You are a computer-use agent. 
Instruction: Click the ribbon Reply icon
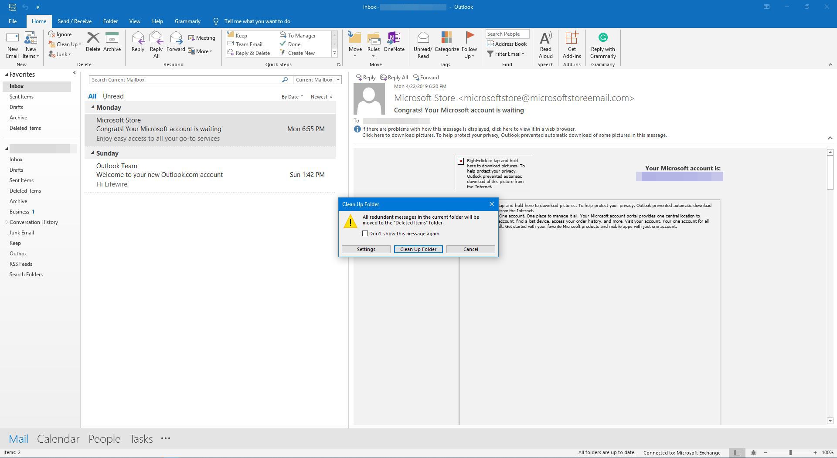point(138,38)
